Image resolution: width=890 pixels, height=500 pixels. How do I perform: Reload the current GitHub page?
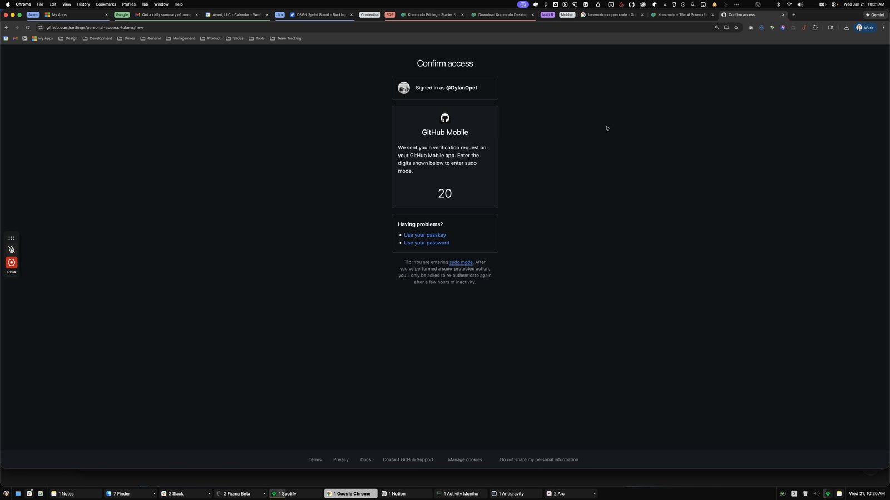[28, 27]
